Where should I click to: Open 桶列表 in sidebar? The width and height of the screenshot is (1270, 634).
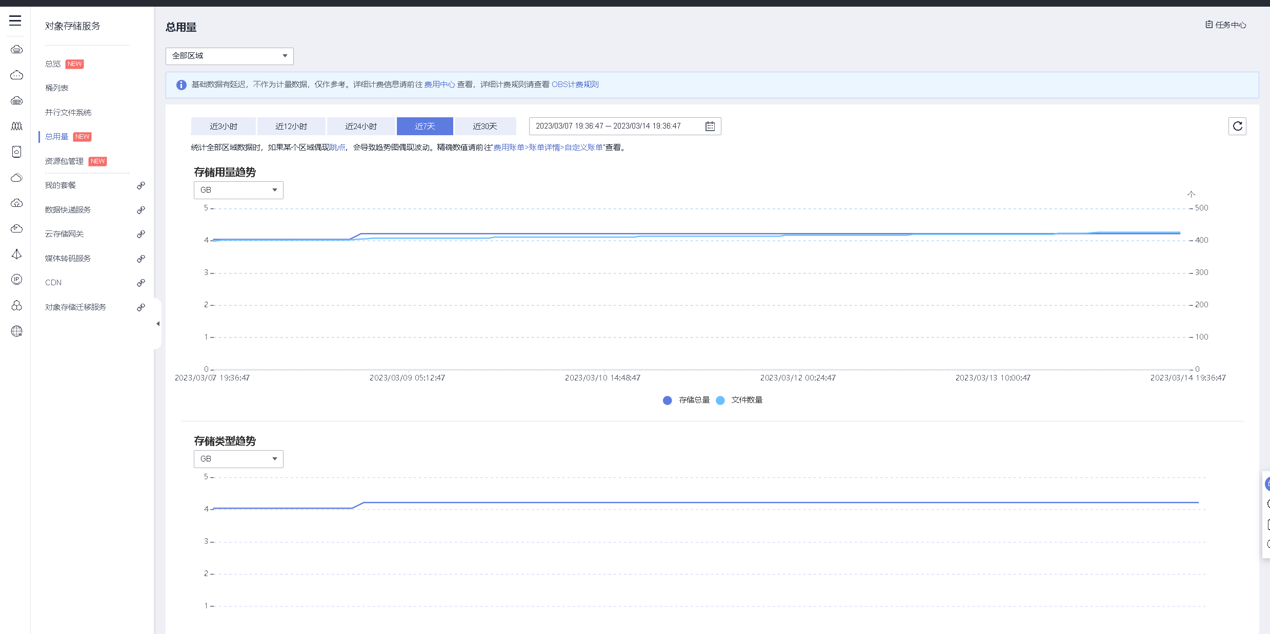[x=57, y=88]
